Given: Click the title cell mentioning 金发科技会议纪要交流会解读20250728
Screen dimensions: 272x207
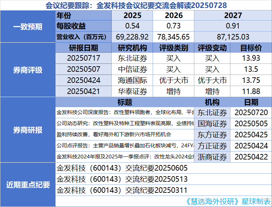Looking at the screenshot, I should (136, 5).
